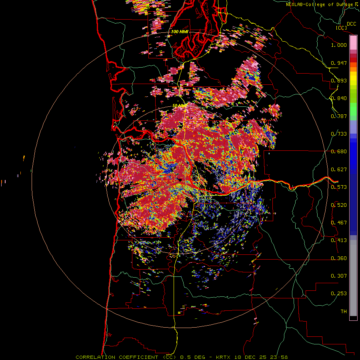Click the 0.253 scale value
The image size is (360, 360).
pos(339,294)
